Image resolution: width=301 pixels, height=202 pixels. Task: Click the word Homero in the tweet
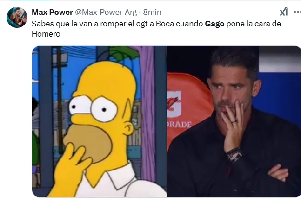pos(46,34)
